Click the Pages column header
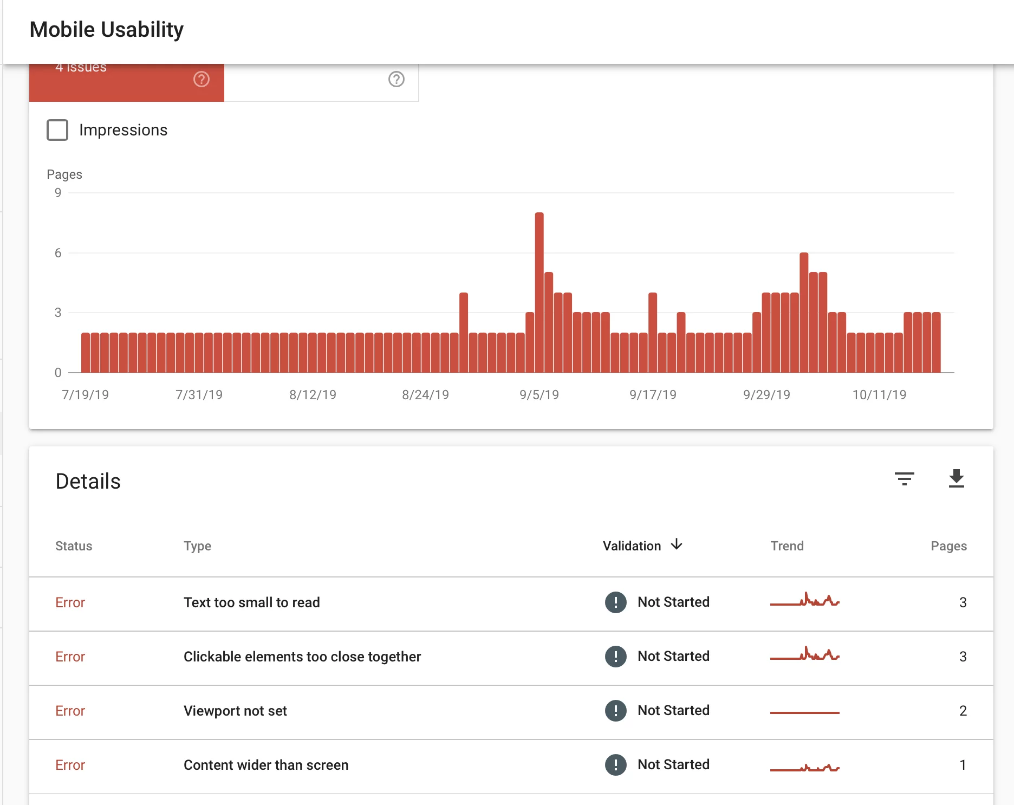 (x=948, y=546)
